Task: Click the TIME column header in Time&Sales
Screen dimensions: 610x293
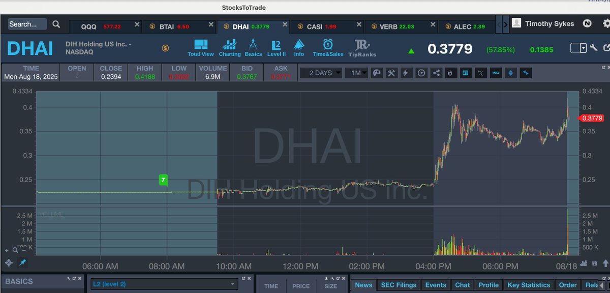Action: click(x=271, y=286)
